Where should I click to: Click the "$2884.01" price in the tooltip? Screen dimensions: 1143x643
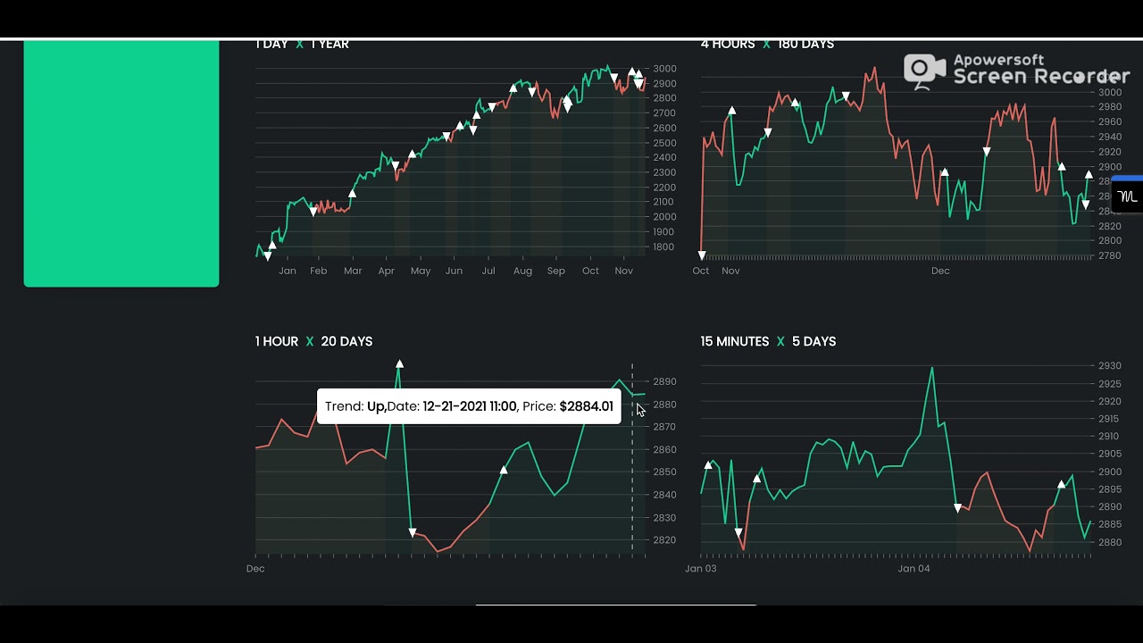click(586, 406)
